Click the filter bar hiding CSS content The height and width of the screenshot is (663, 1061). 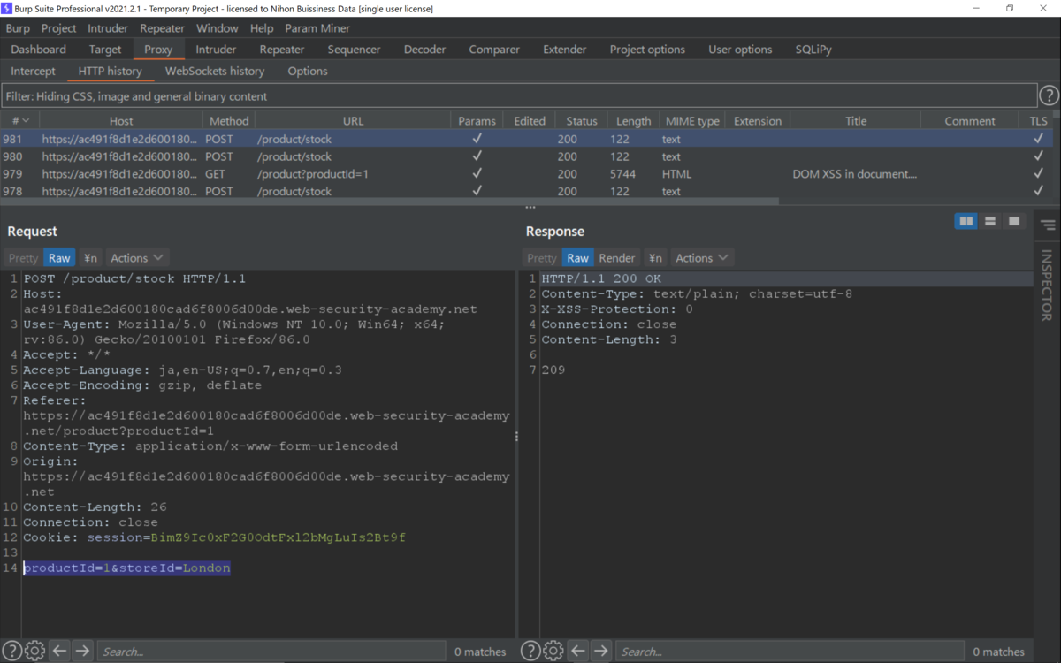point(519,95)
